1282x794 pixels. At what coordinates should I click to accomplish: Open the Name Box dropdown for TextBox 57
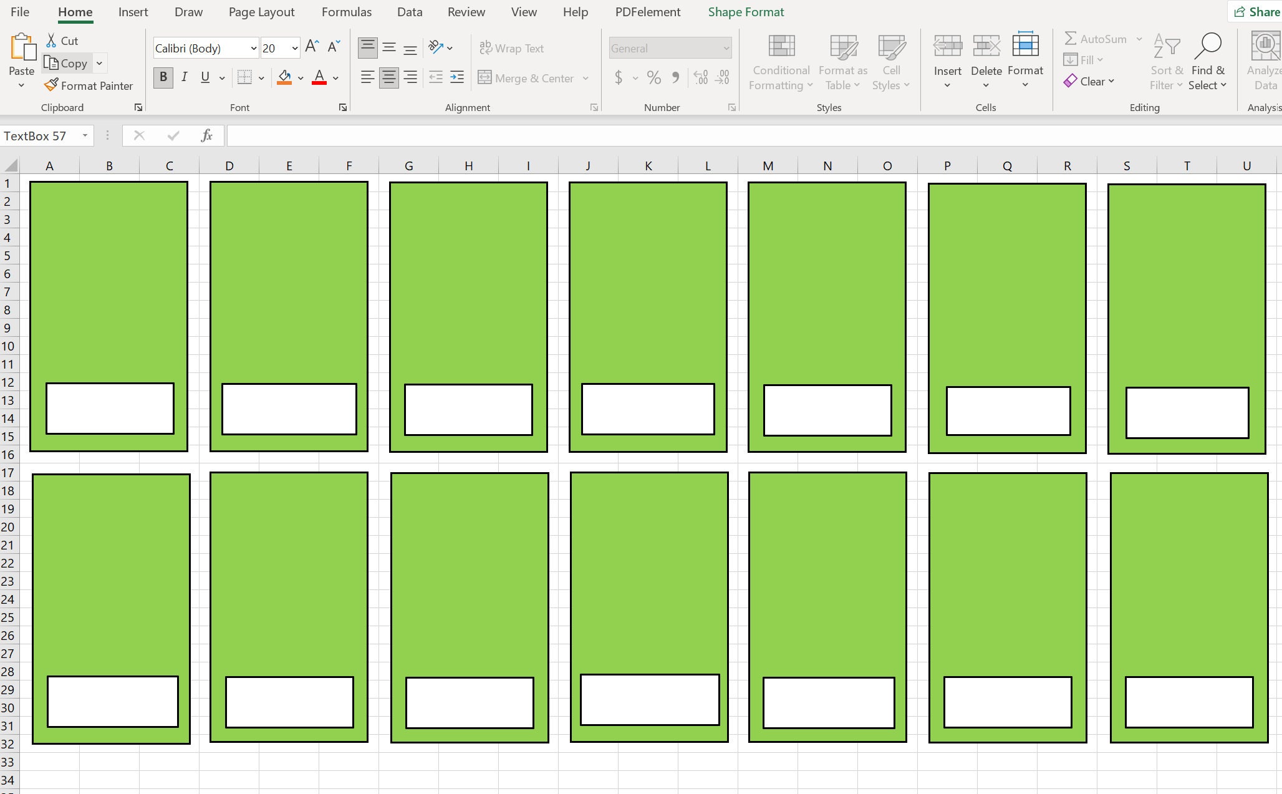(85, 135)
